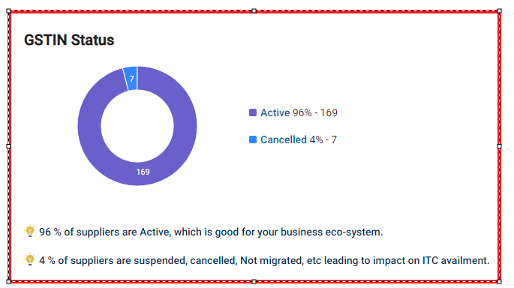Click the blue Cancelled donut slice labeled 7

click(x=131, y=78)
